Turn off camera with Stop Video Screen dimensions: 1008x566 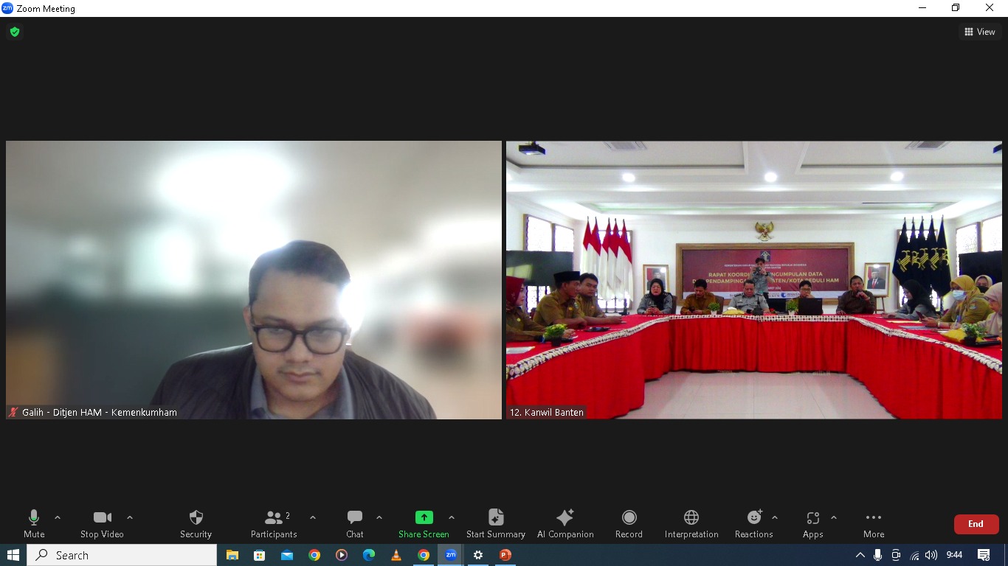[102, 523]
